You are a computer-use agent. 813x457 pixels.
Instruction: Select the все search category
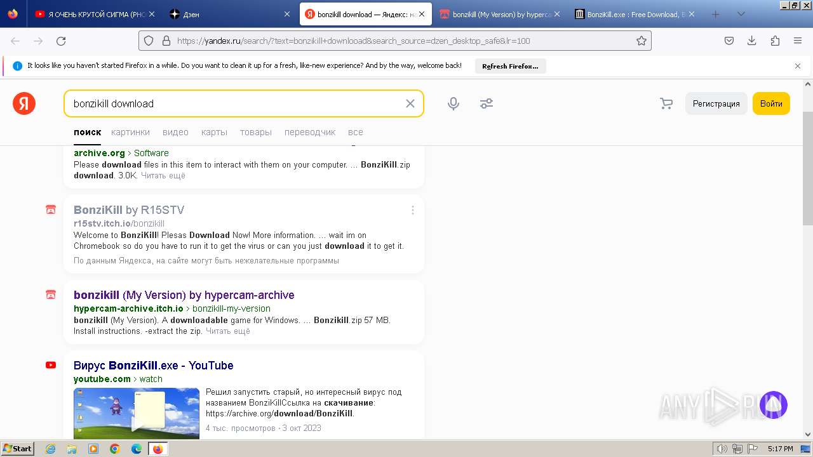click(x=356, y=132)
